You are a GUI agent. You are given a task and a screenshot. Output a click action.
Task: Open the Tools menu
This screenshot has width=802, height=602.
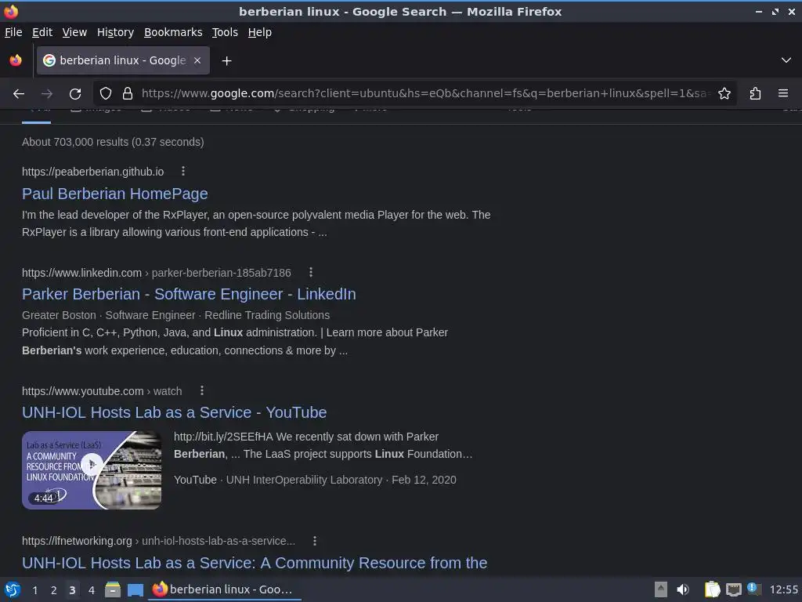tap(225, 32)
